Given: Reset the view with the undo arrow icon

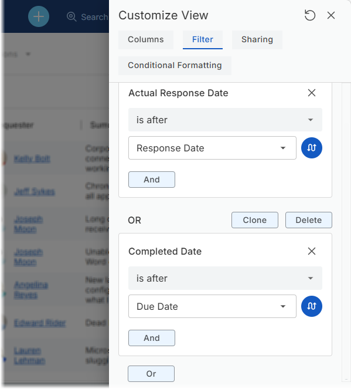Looking at the screenshot, I should pos(309,15).
